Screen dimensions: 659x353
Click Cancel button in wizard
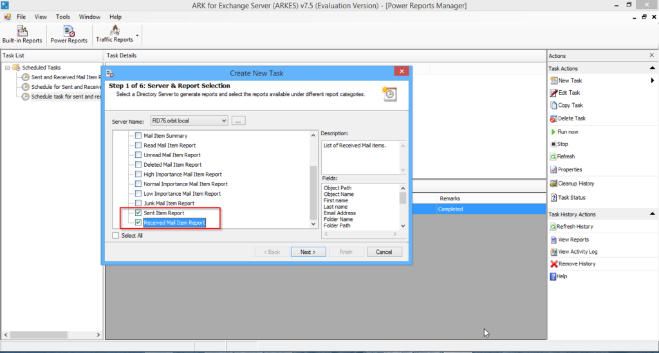[x=384, y=252]
